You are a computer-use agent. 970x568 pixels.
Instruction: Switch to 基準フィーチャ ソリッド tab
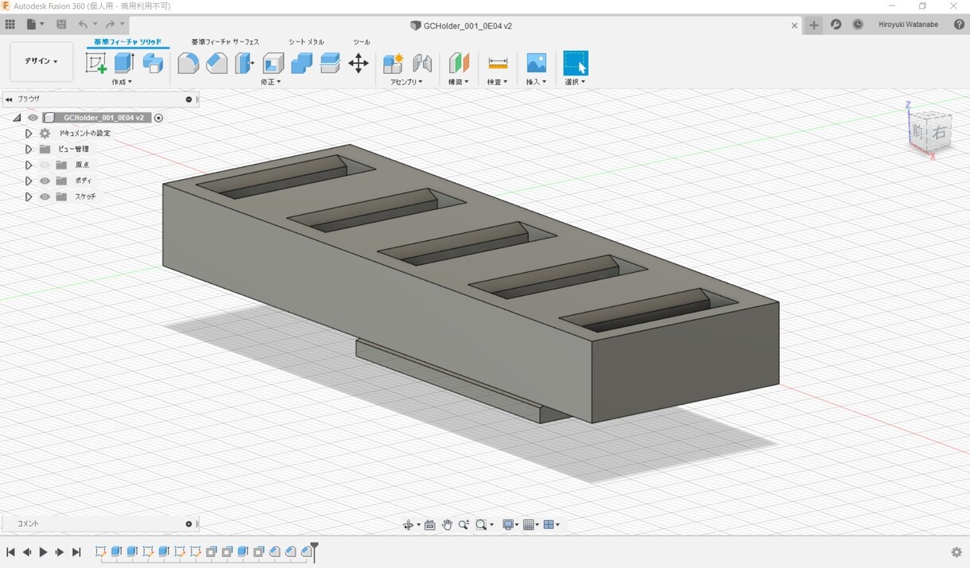[x=127, y=42]
